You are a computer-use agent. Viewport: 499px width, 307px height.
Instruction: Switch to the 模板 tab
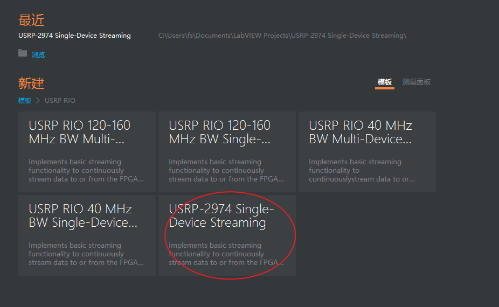[x=384, y=82]
